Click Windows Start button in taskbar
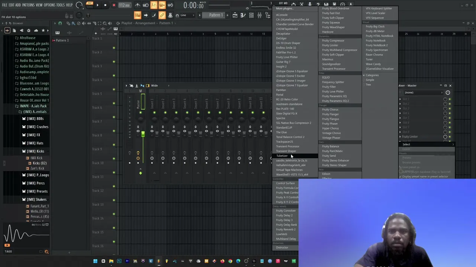The image size is (476, 267). [95, 261]
